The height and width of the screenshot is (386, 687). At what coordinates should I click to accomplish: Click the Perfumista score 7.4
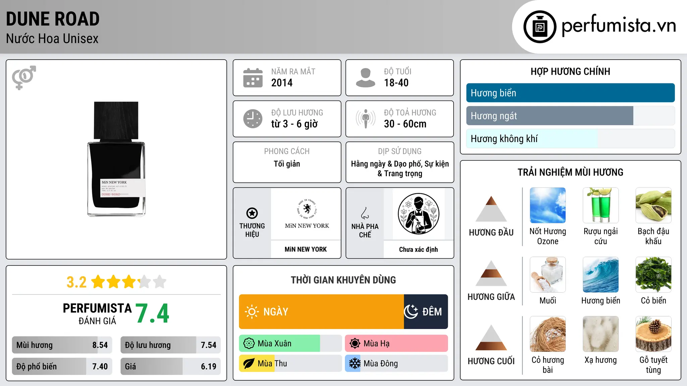[x=152, y=313]
